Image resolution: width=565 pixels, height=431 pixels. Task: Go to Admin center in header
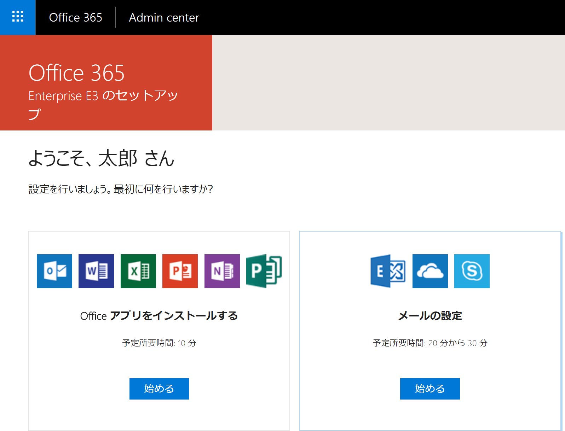point(164,17)
